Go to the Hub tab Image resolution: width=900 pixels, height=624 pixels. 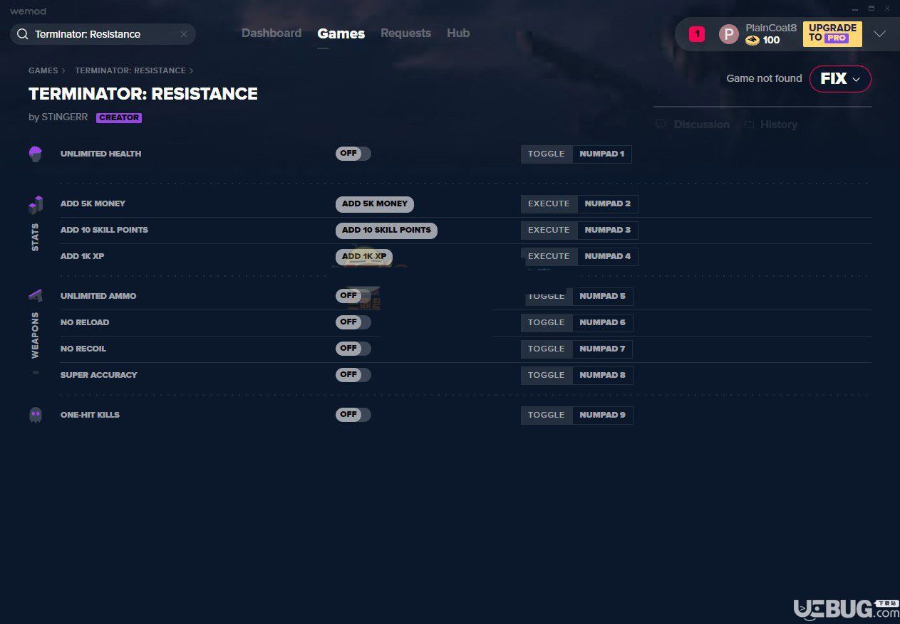(x=458, y=33)
